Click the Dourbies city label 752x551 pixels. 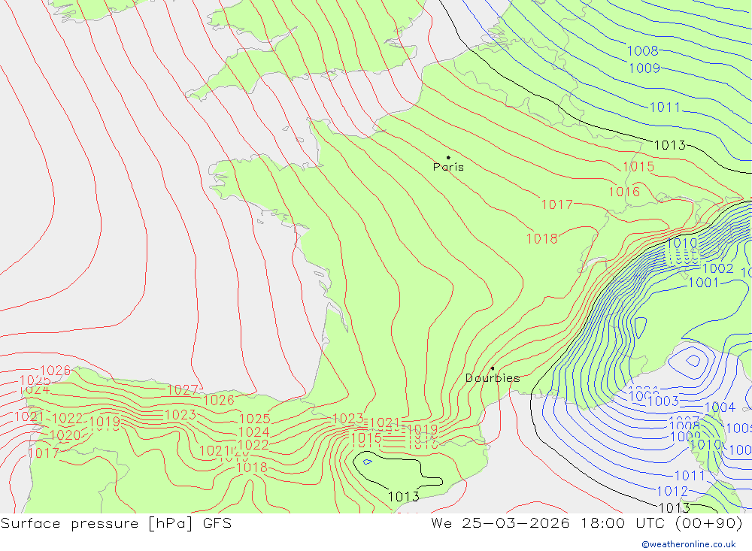(493, 378)
